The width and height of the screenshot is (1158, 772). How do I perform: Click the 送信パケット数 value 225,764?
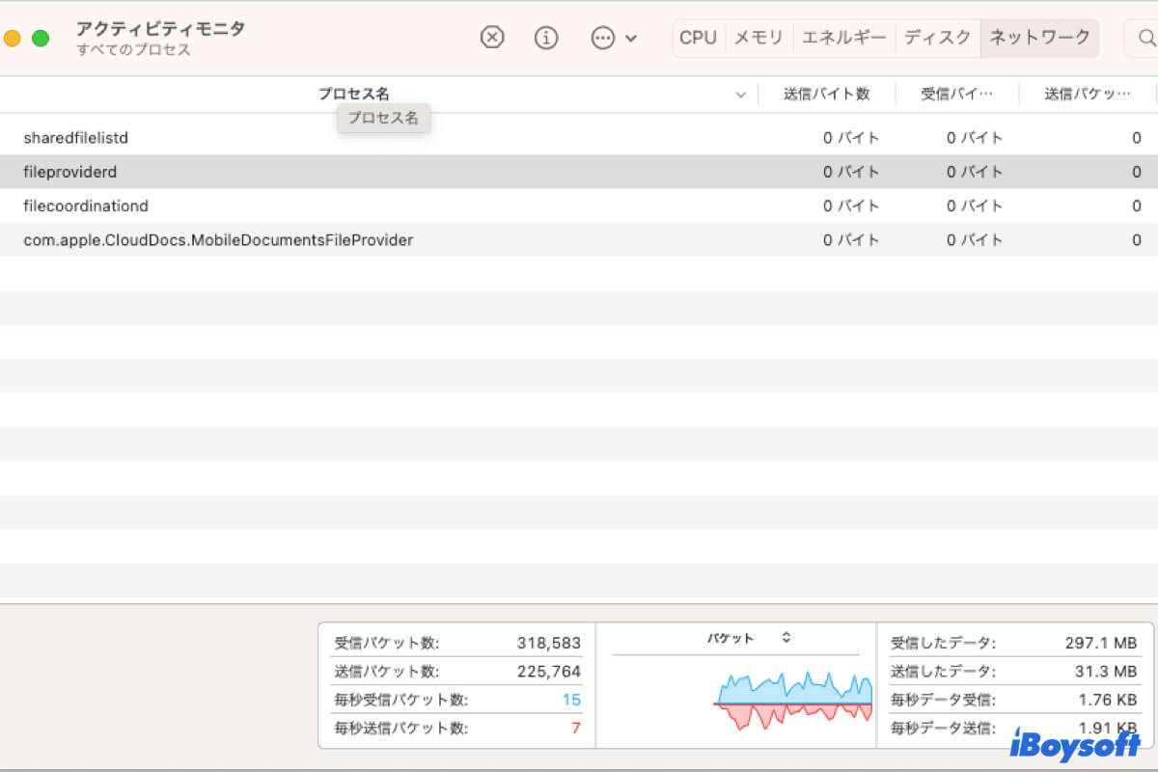[x=549, y=672]
